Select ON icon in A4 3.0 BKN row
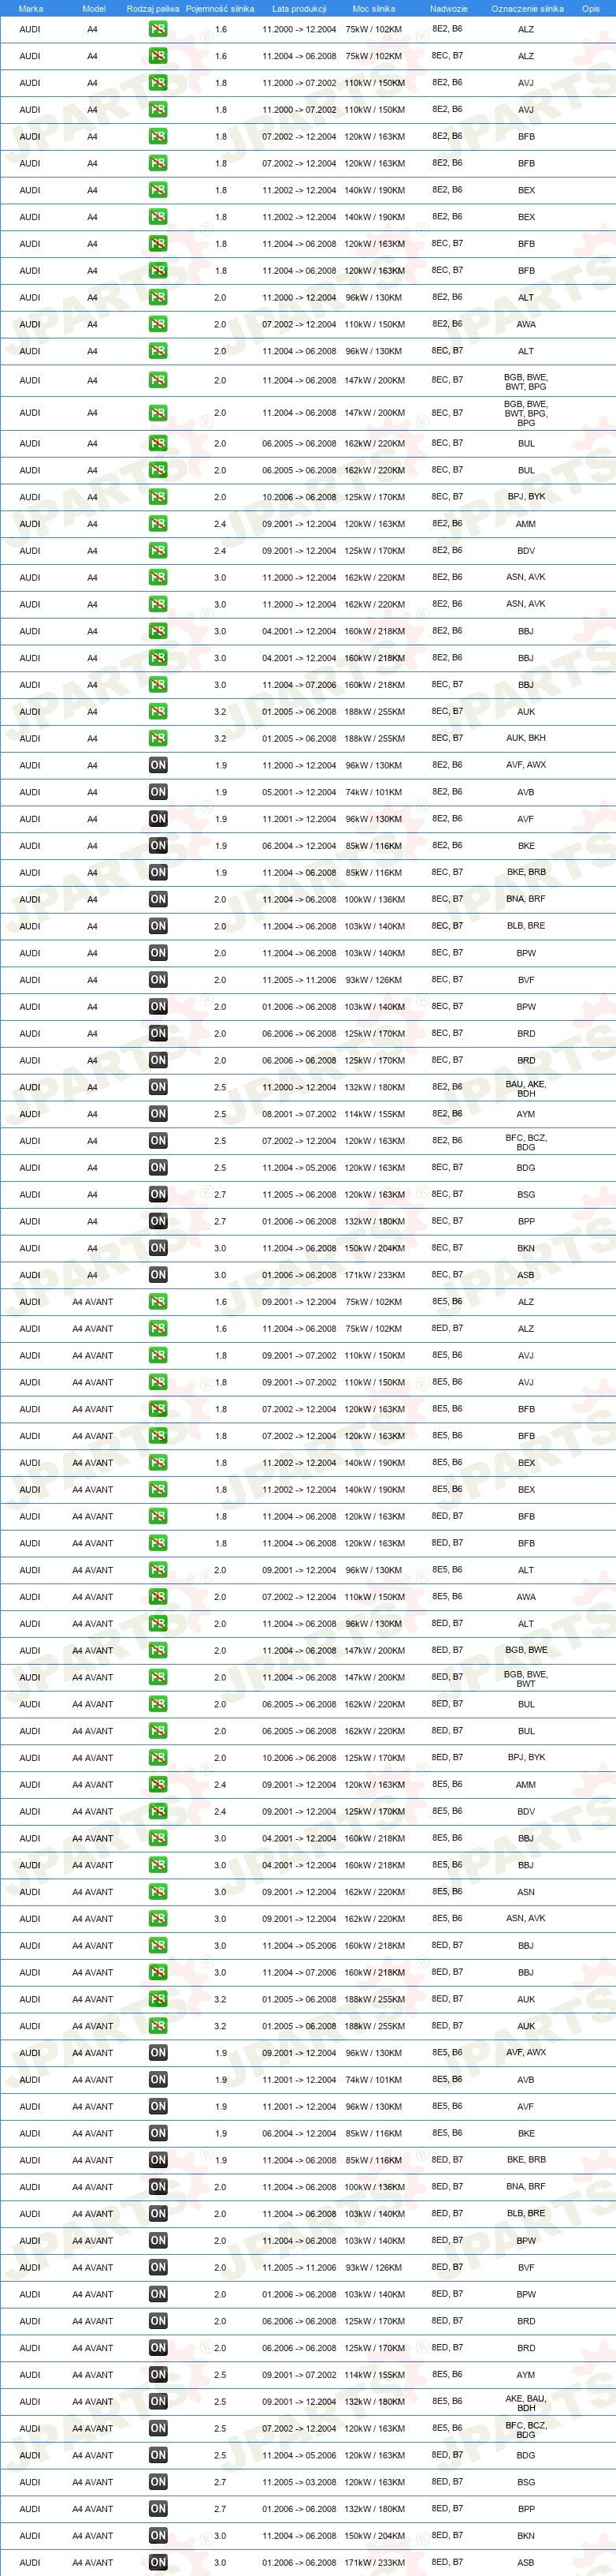This screenshot has height=2576, width=616. pos(158,1248)
